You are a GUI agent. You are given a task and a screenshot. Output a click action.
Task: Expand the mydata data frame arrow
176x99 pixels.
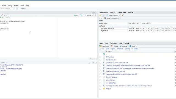(100, 23)
